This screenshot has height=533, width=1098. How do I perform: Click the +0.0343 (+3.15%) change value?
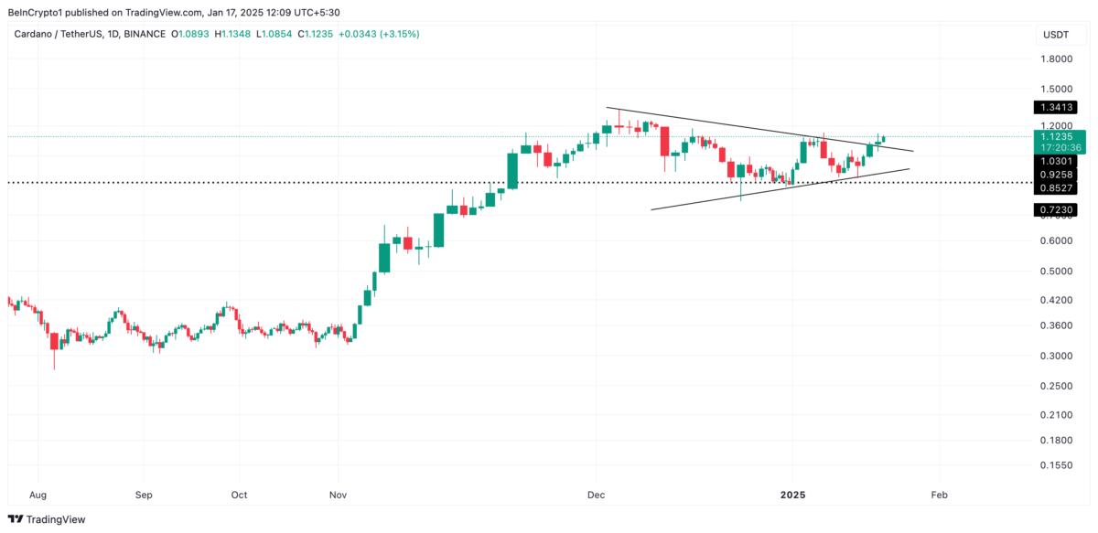[368, 34]
